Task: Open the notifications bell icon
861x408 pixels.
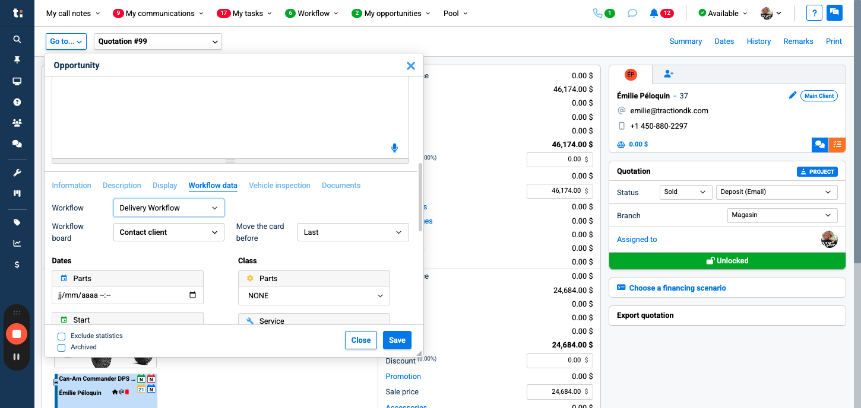Action: click(654, 13)
